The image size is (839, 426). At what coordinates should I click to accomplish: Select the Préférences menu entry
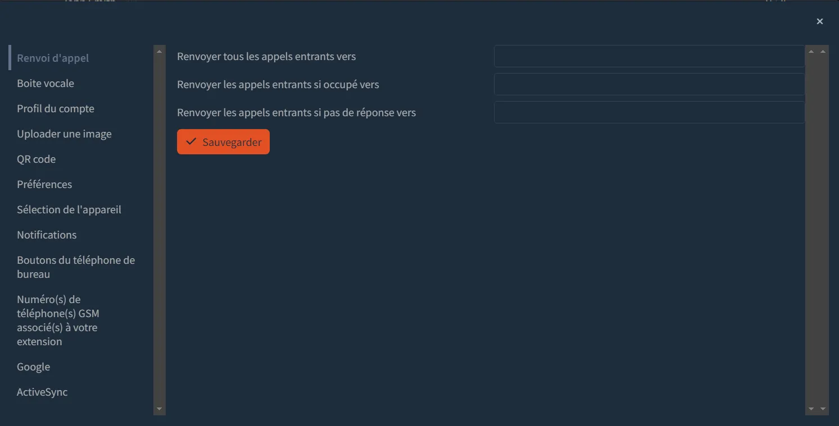point(44,184)
